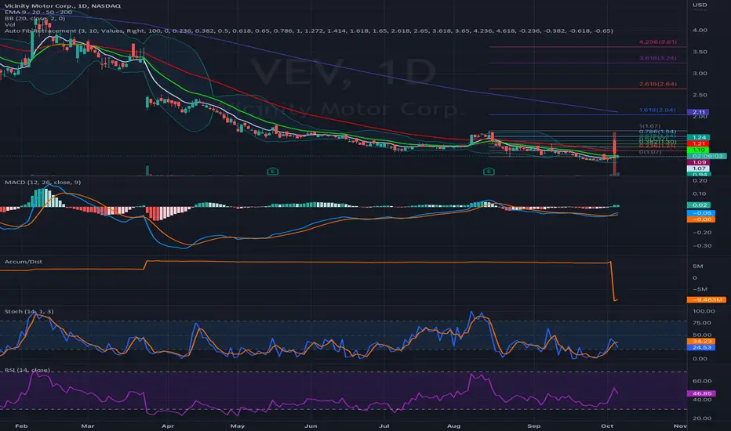Click the 1.07 white price axis tag
Screen dimensions: 731x431
(699, 168)
